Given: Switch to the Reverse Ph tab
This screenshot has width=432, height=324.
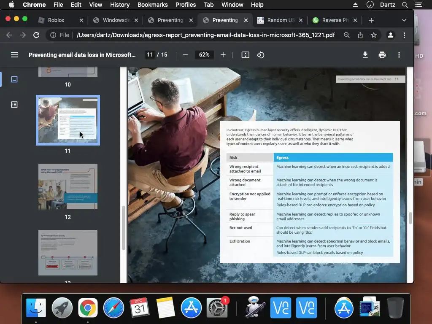Looking at the screenshot, I should (335, 20).
